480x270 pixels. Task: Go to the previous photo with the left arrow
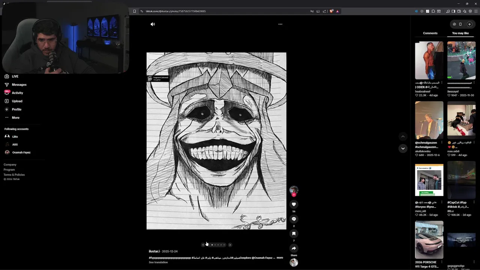[203, 245]
